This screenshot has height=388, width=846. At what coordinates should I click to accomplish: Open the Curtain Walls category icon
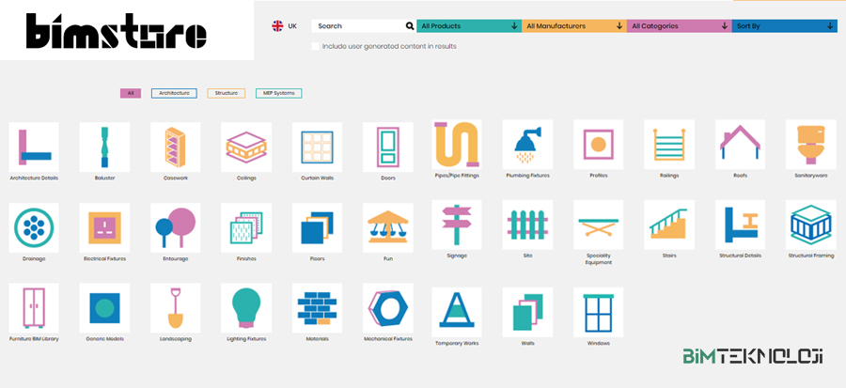[x=317, y=147]
